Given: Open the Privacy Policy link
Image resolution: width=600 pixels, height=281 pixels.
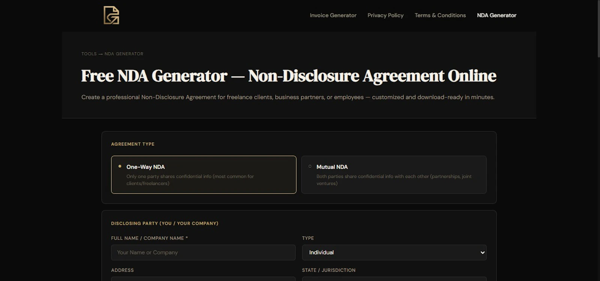Looking at the screenshot, I should click(x=385, y=15).
